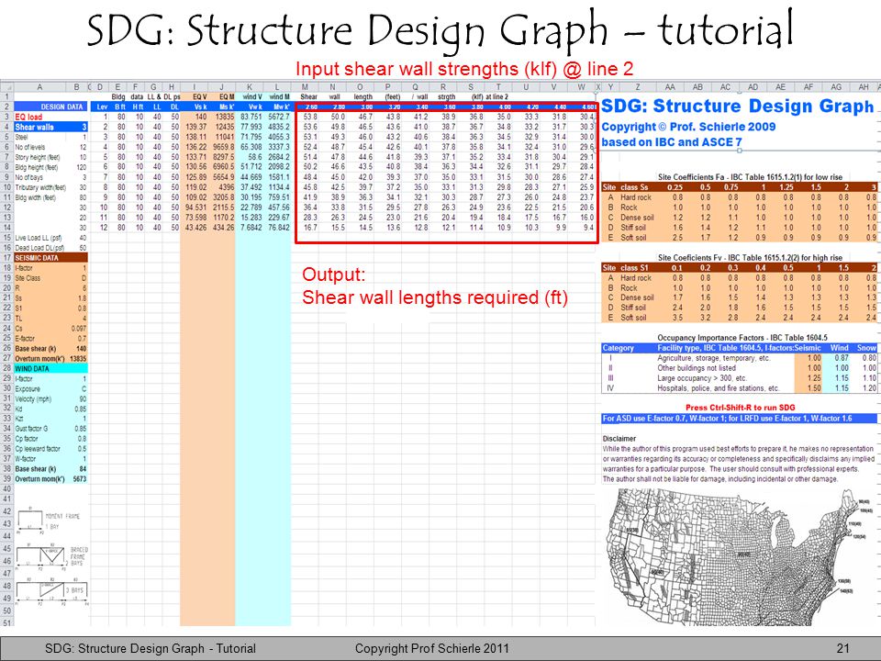Select column M header
Screen dimensions: 881x661
click(x=305, y=87)
